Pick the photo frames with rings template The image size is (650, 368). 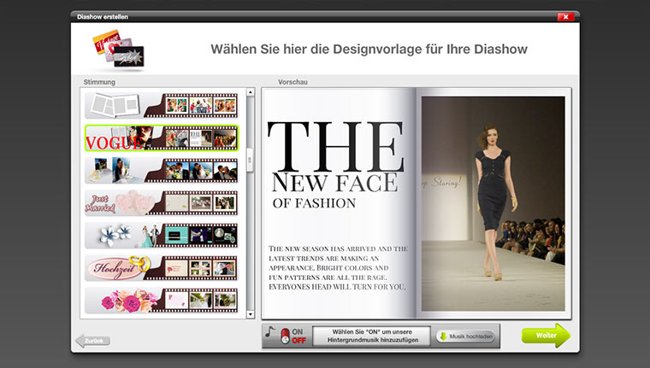[161, 171]
